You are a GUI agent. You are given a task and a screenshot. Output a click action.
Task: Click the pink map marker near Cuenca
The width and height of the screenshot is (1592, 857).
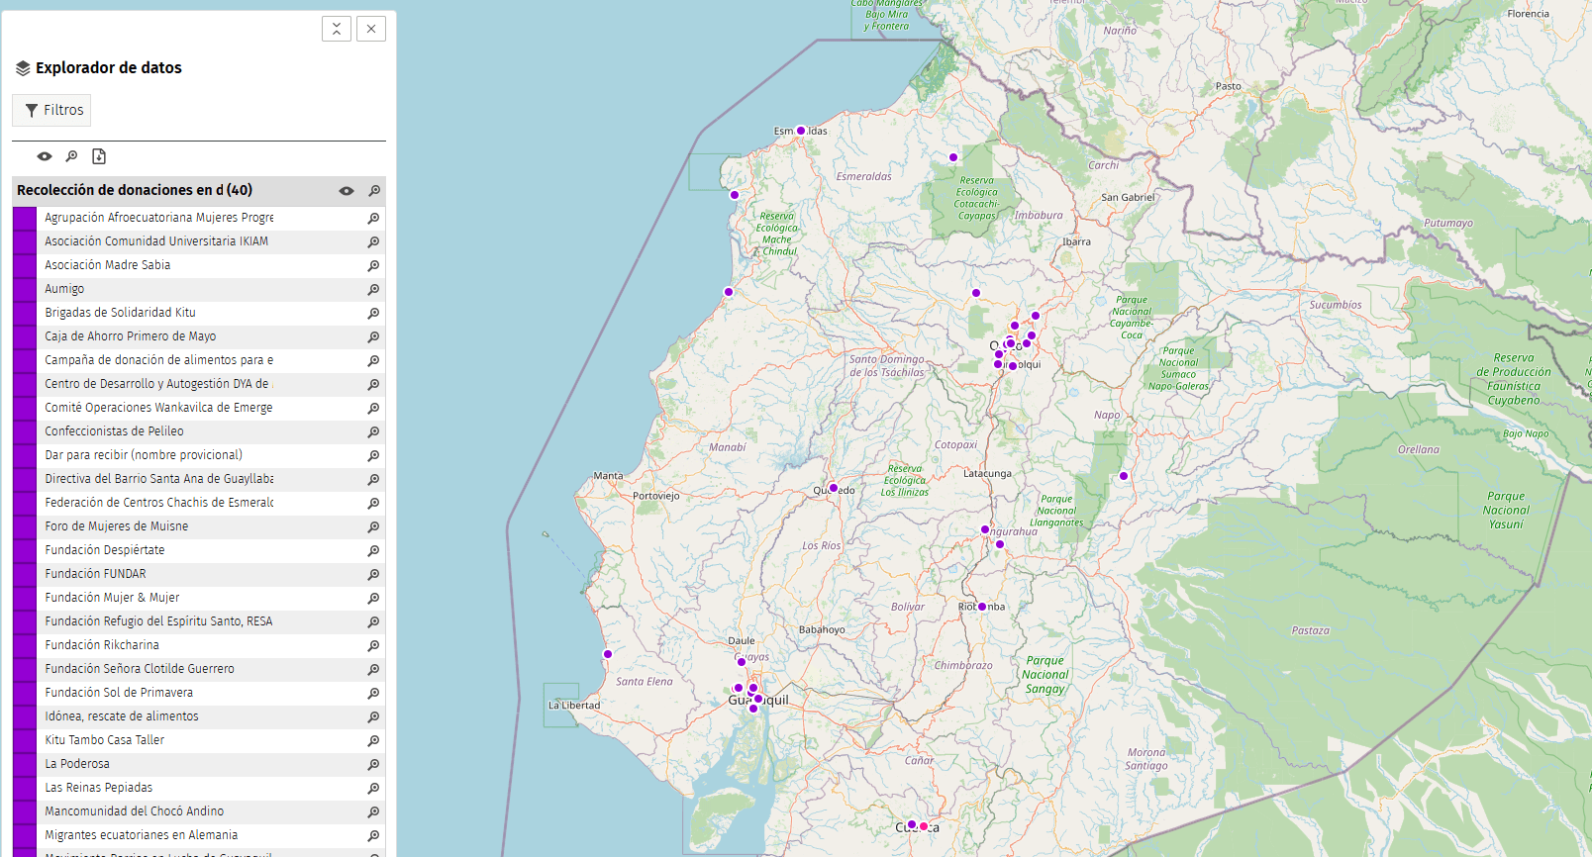click(924, 826)
